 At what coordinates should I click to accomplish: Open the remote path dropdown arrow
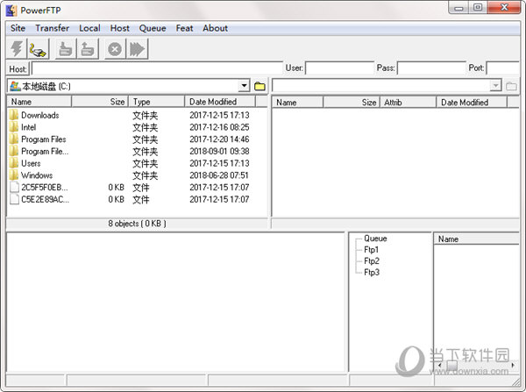coord(495,86)
